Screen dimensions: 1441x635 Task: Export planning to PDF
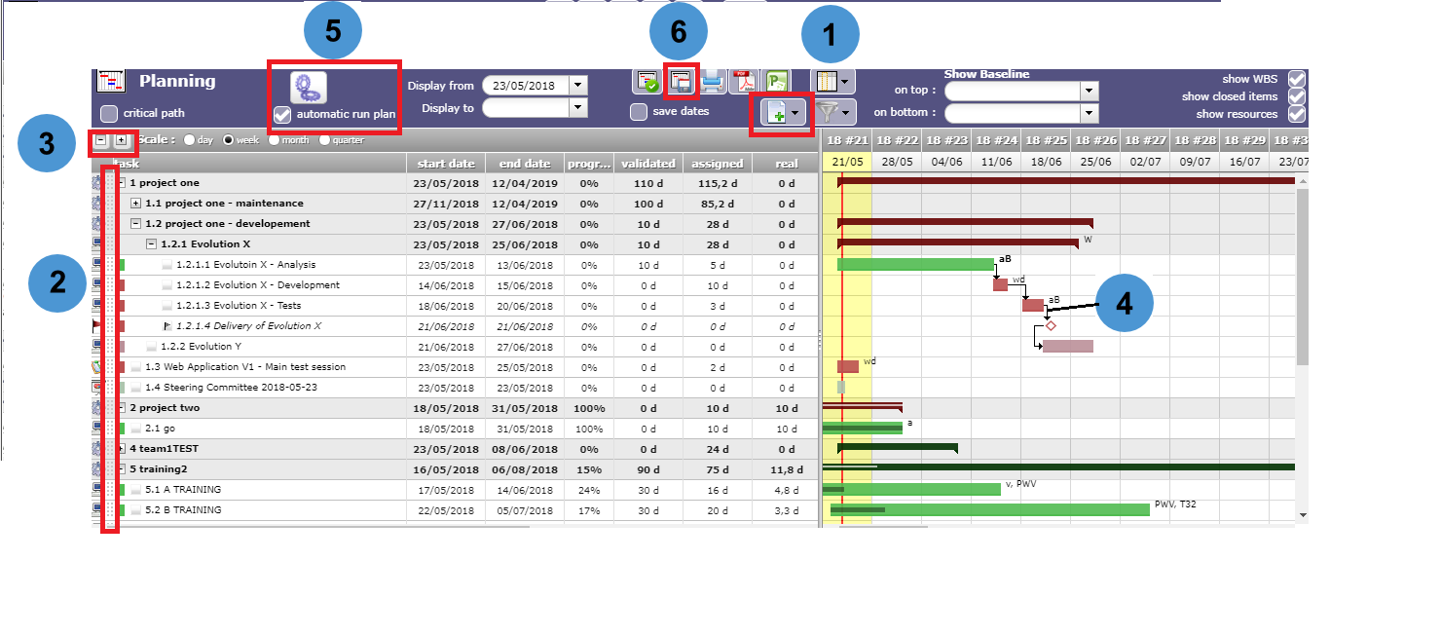(x=745, y=83)
